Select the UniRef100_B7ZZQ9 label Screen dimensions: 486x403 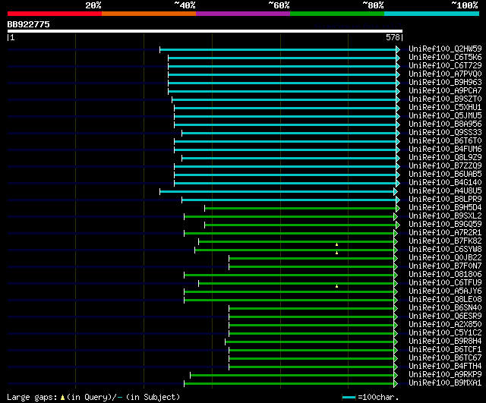[445, 166]
